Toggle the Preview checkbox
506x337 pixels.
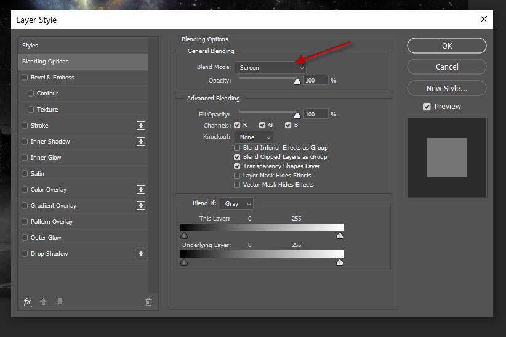(427, 107)
